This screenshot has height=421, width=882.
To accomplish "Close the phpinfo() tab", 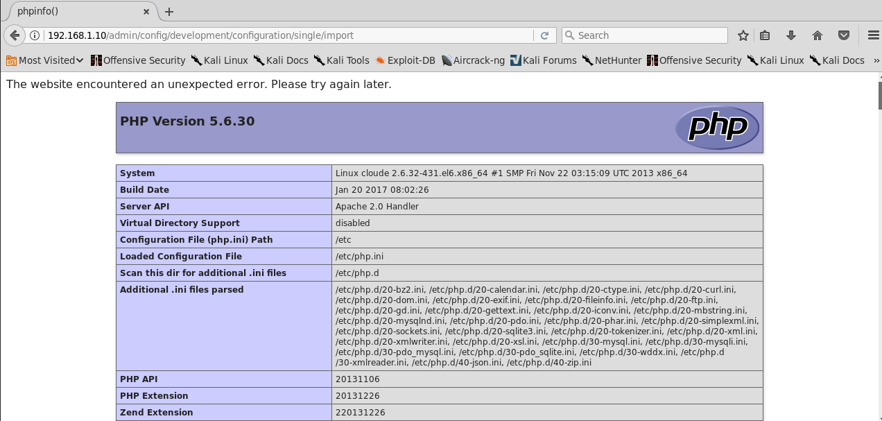I will [x=146, y=12].
